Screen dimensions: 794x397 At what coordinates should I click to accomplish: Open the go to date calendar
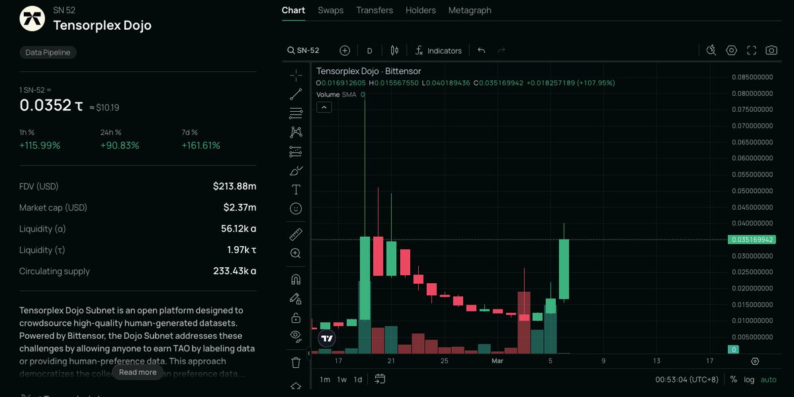[380, 379]
